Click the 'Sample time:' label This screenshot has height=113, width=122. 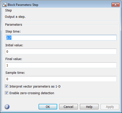15,73
